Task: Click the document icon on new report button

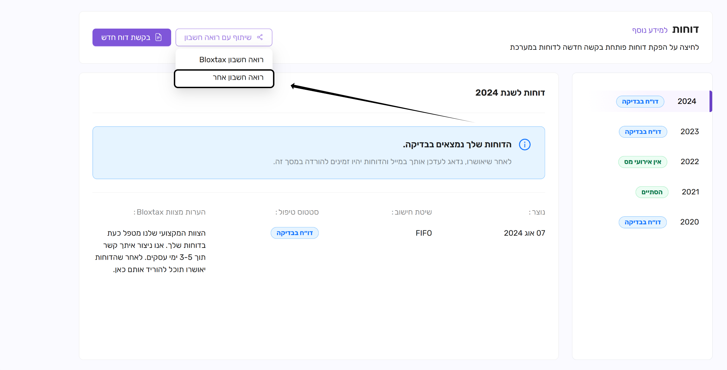Action: pyautogui.click(x=159, y=37)
